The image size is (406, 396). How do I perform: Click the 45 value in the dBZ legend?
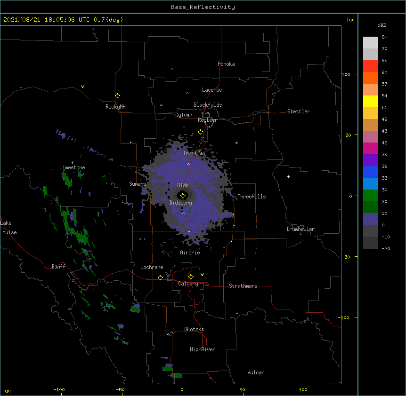pos(384,131)
